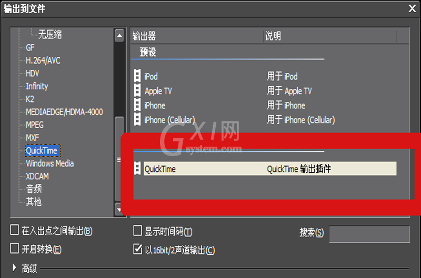Click the tree scrollbar down arrow

click(119, 210)
